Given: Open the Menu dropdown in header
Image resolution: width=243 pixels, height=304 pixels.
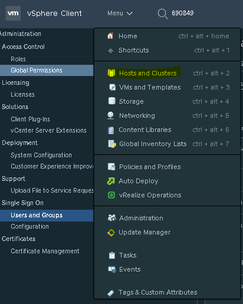Looking at the screenshot, I should tap(120, 13).
